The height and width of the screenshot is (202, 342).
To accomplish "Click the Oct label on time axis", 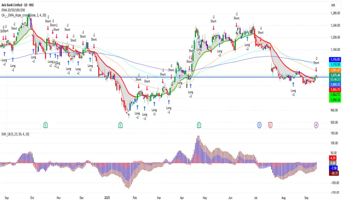I will 32,198.
